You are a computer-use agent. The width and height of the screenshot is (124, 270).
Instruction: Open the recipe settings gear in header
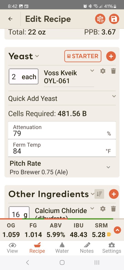tap(100, 19)
